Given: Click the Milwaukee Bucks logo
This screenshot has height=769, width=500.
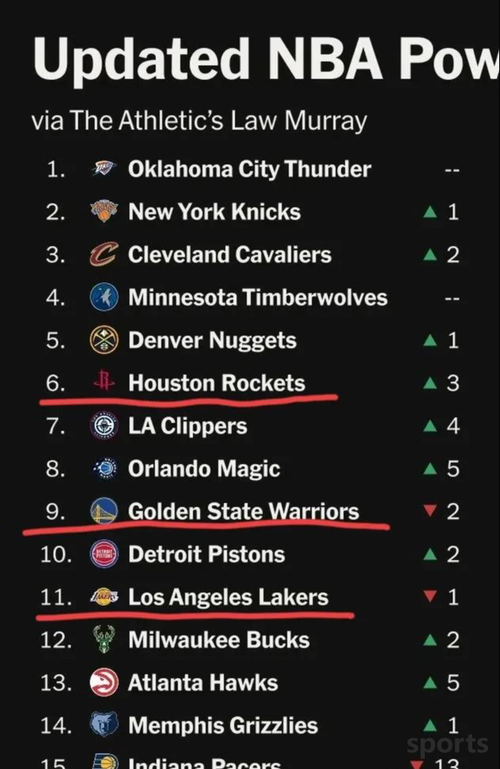Looking at the screenshot, I should click(x=104, y=640).
